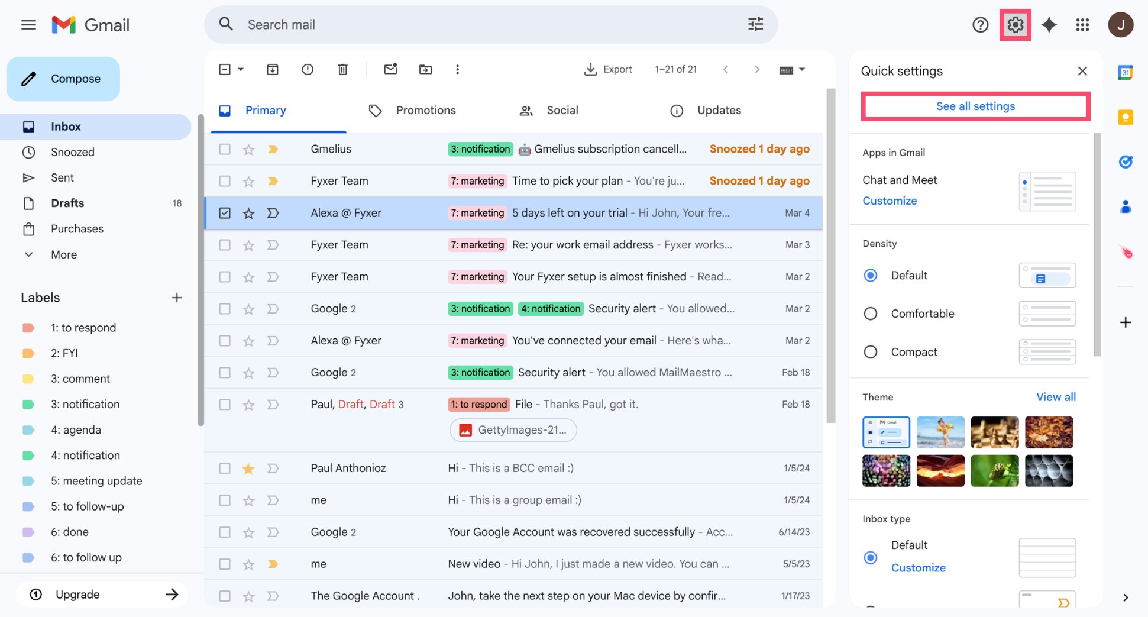Move the selected email to a folder
This screenshot has width=1148, height=617.
tap(425, 69)
